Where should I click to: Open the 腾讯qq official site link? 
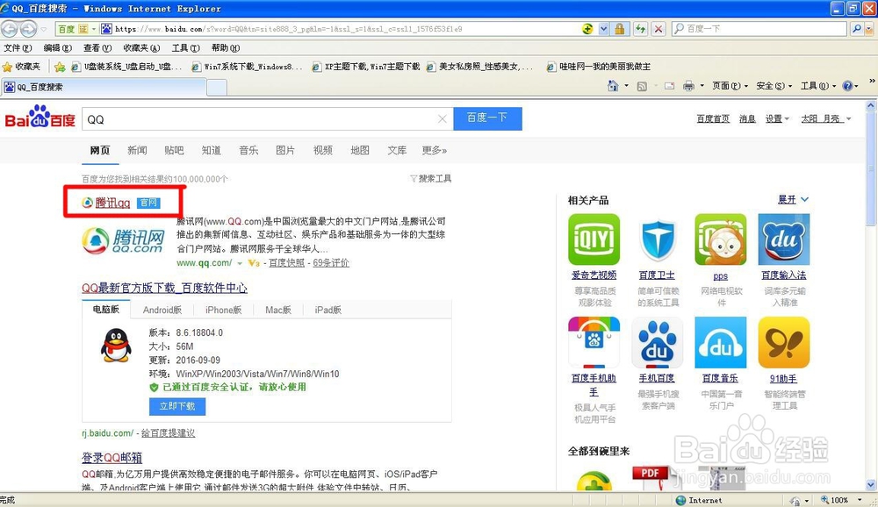(x=112, y=203)
